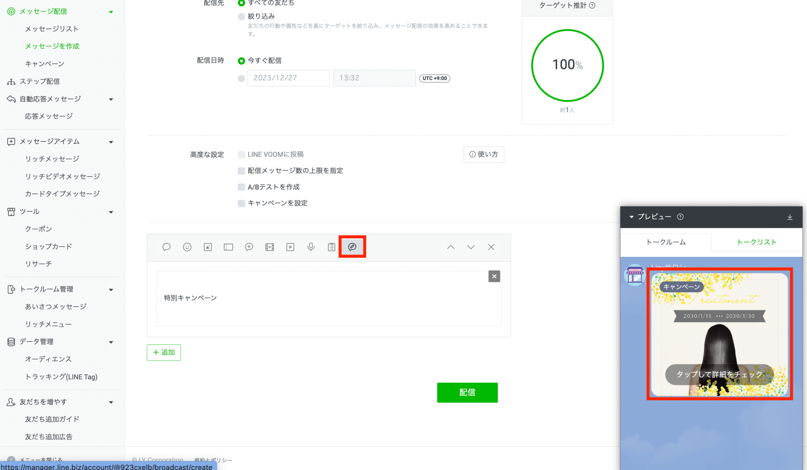Collapse the プレビュー panel
Screen dimensions: 807x470
click(632, 217)
